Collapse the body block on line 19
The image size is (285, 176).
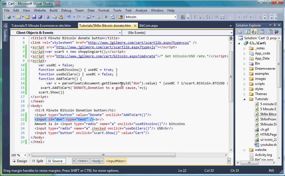click(29, 106)
